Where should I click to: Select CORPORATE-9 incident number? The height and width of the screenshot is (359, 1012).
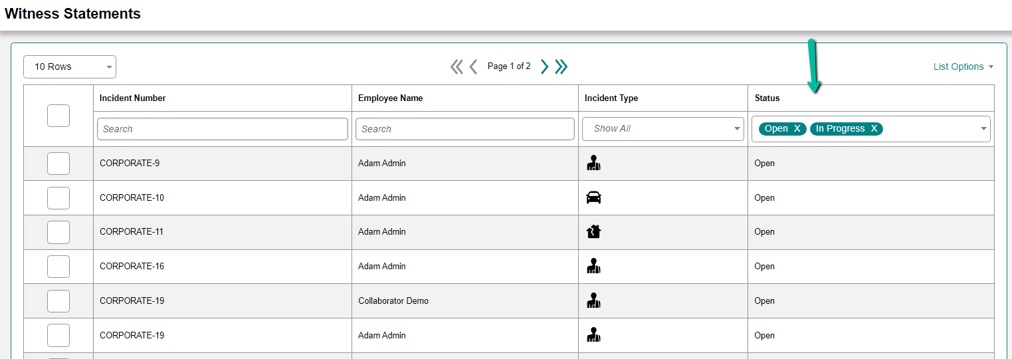tap(130, 163)
